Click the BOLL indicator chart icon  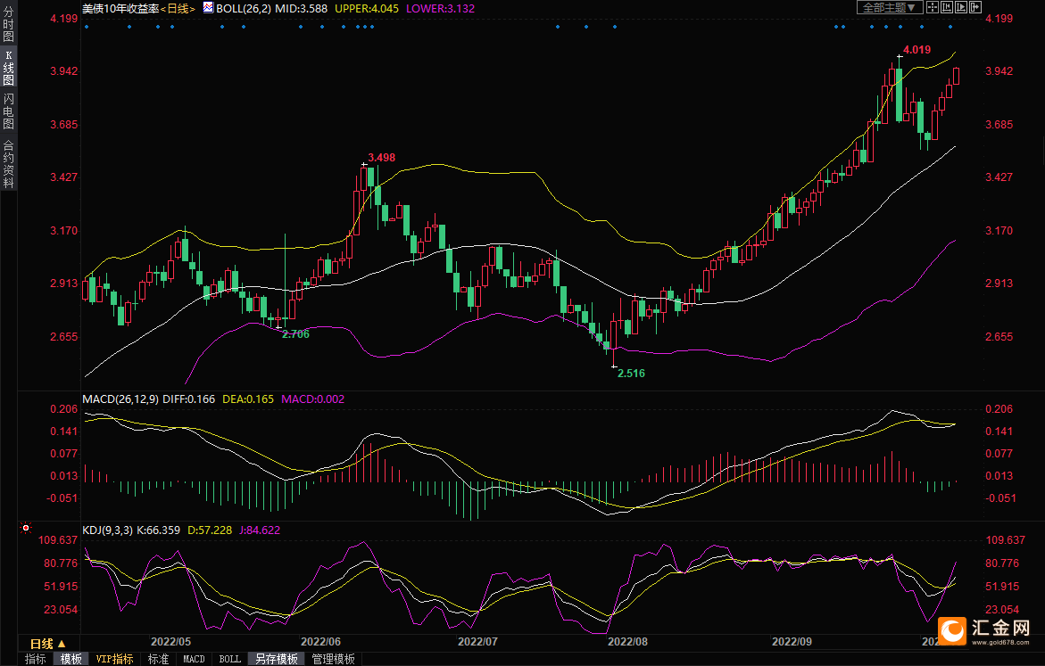(x=208, y=7)
